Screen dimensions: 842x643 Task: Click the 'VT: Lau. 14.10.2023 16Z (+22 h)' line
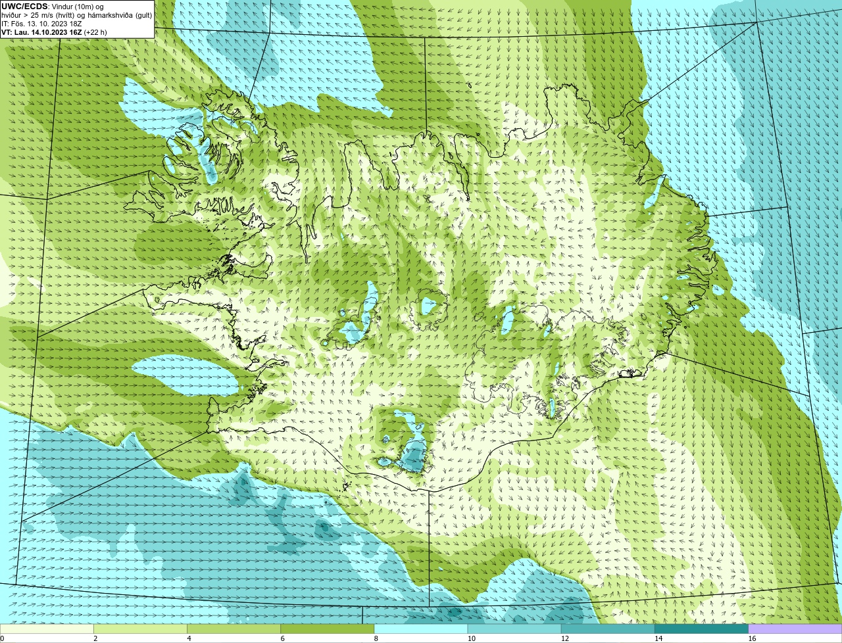[54, 32]
